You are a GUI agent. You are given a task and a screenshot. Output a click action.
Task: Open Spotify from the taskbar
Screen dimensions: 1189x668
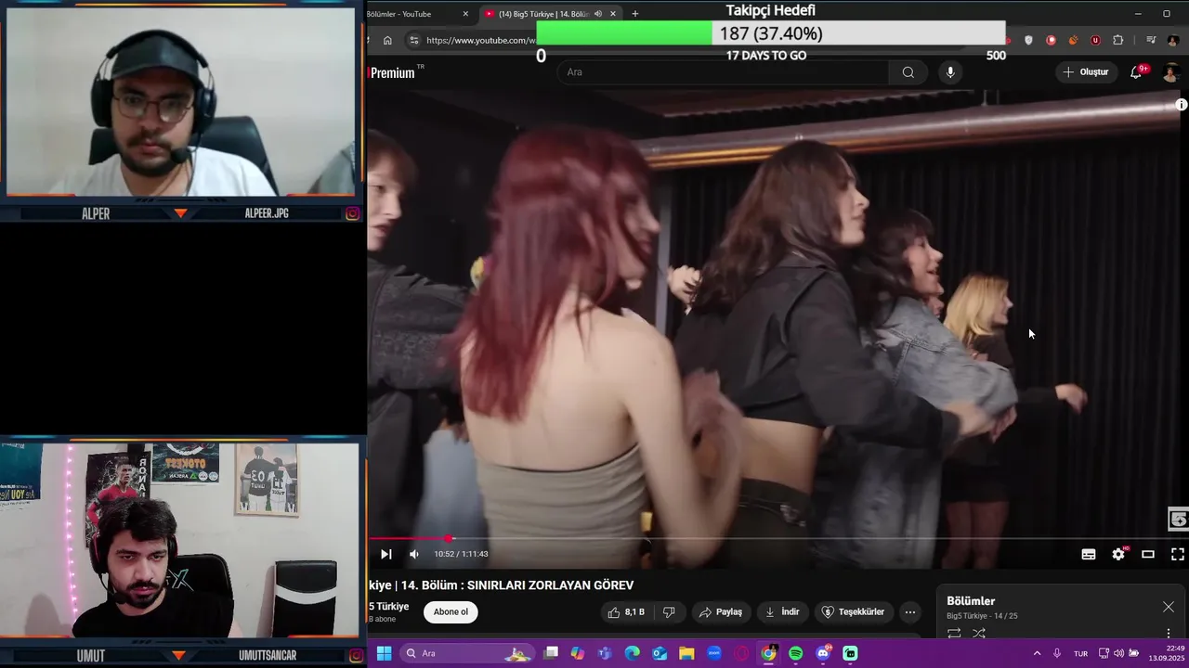[x=796, y=653]
